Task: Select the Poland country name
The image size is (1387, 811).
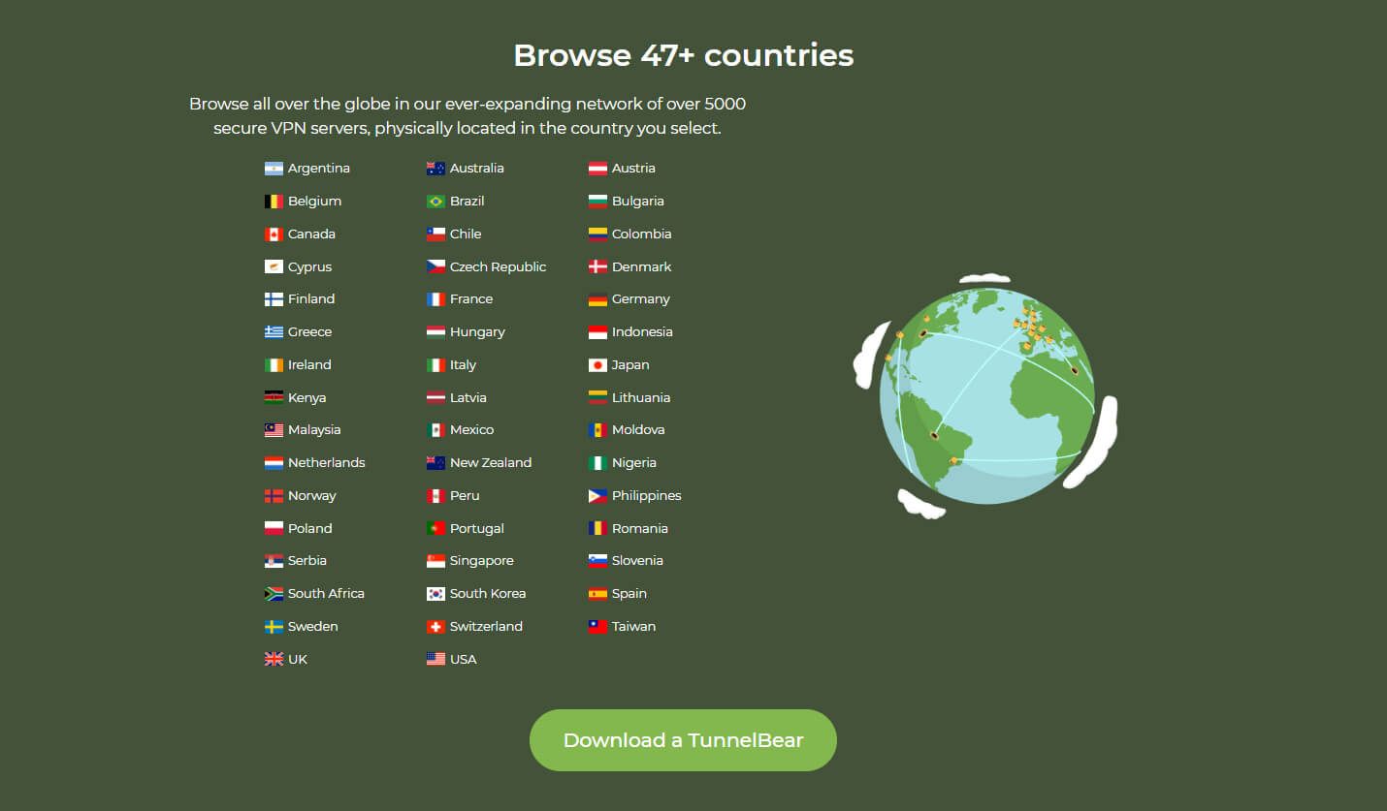Action: [310, 529]
